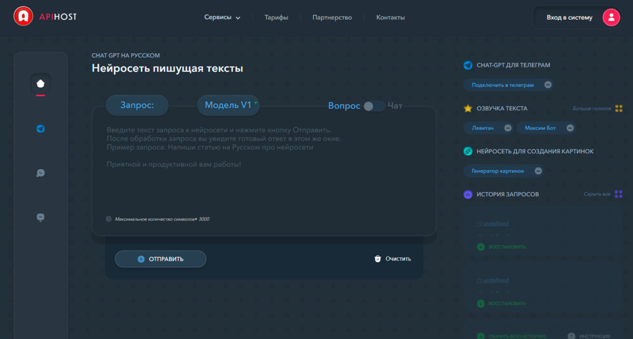Open the yellow grid icon for more voices
The image size is (633, 339).
[x=618, y=108]
